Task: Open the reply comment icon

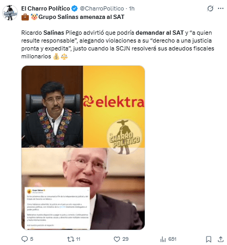Action: tap(25, 239)
